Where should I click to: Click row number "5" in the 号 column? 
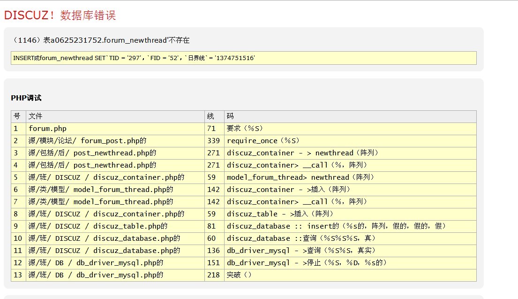click(15, 177)
